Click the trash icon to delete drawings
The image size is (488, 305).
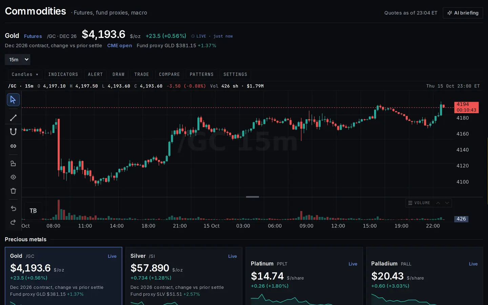13,191
